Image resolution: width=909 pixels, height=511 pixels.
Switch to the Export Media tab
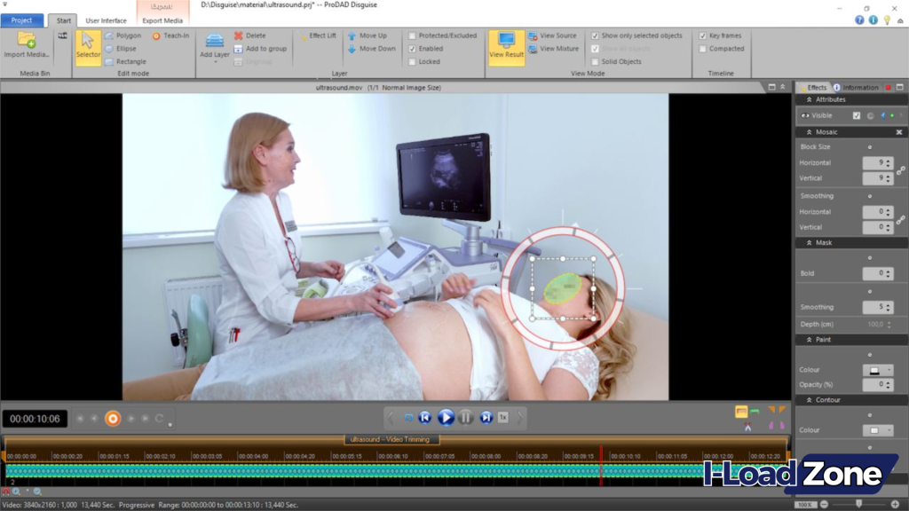tap(162, 20)
